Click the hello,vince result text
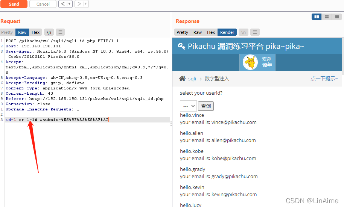Viewport: 344px width, 207px height. [x=192, y=115]
